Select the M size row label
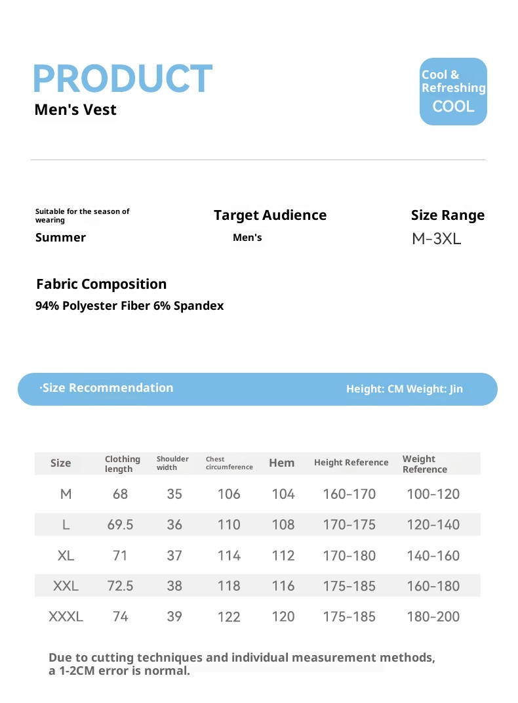The height and width of the screenshot is (703, 518). click(66, 494)
